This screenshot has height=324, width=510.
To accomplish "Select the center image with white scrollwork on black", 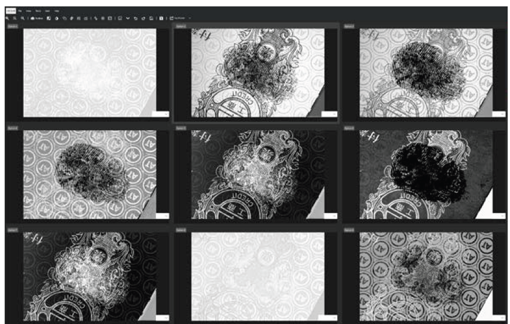I will pyautogui.click(x=258, y=175).
